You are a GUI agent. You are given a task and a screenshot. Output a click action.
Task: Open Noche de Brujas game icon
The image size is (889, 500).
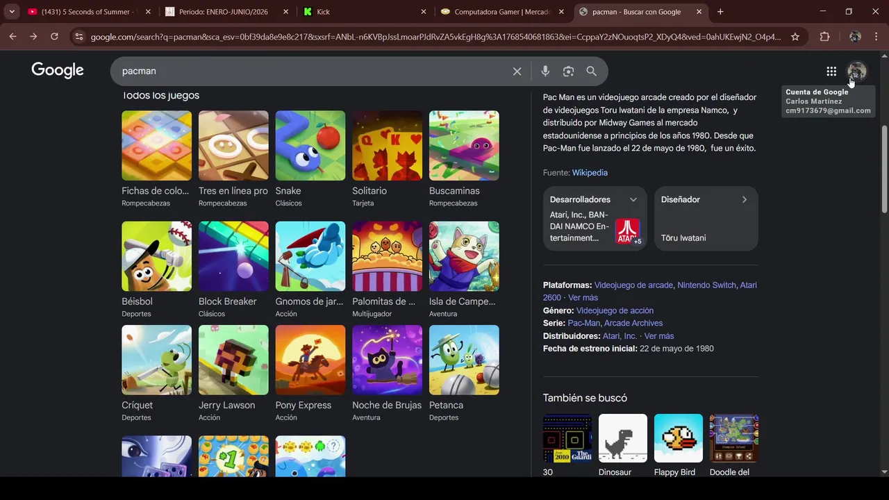point(387,360)
